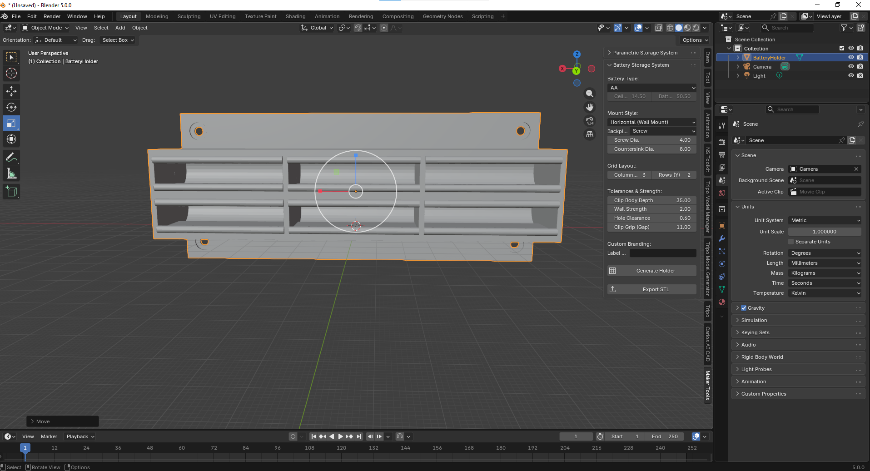Open the Object properties tab
The image size is (870, 471).
pyautogui.click(x=721, y=225)
